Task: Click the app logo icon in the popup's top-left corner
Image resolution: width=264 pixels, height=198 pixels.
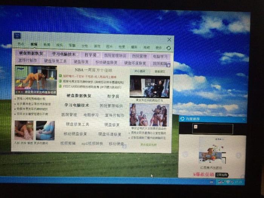Action: 17,35
